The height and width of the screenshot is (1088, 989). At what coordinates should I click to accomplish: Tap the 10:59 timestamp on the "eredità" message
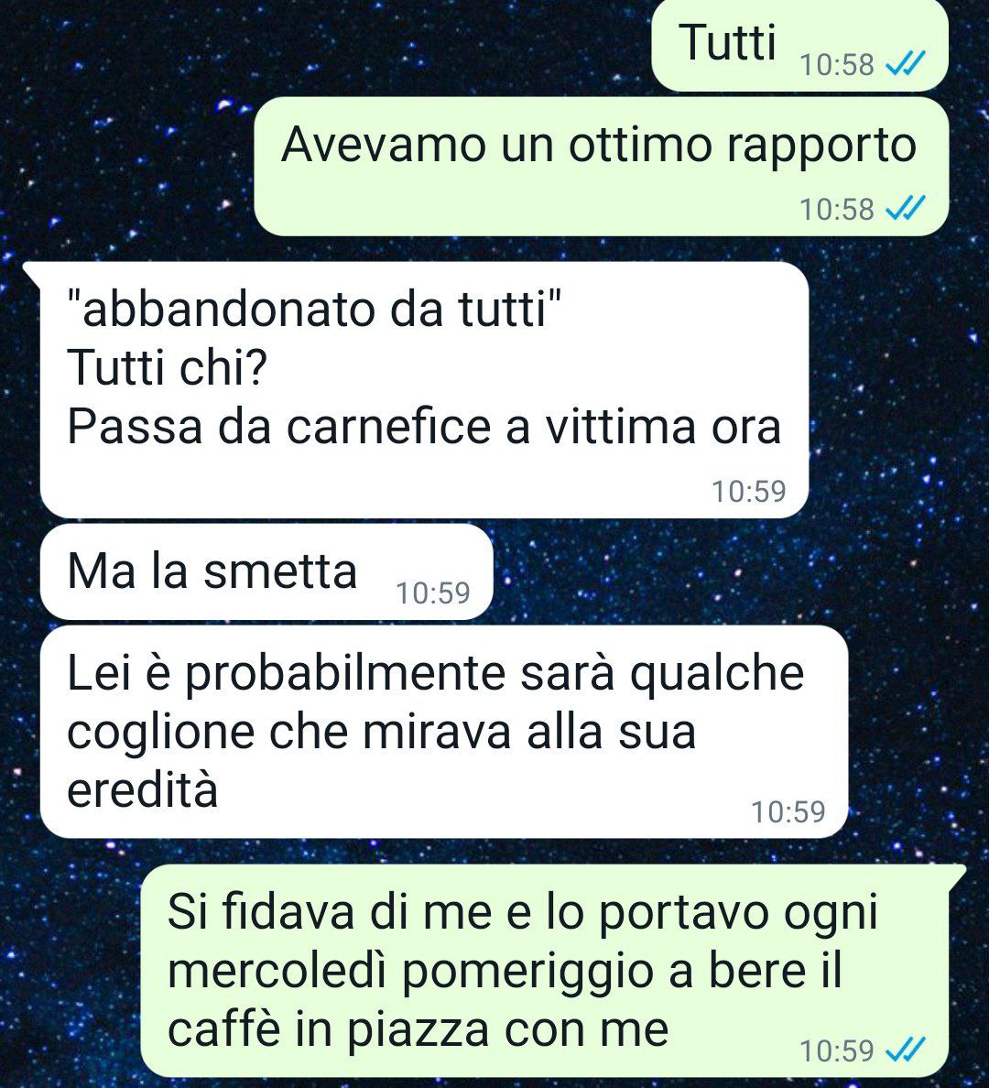788,811
